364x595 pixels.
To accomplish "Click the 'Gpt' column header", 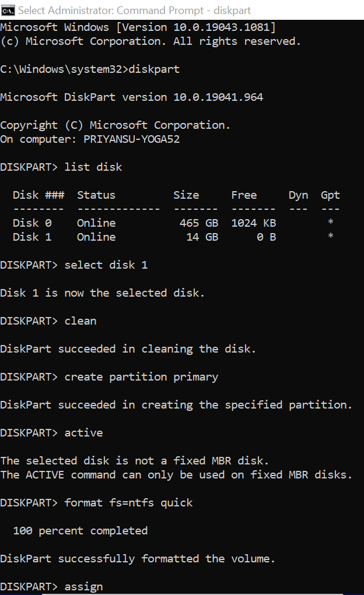I will pos(330,195).
